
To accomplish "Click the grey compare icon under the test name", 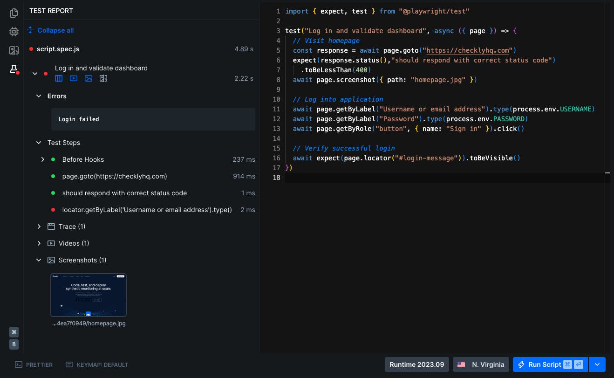I will [x=103, y=78].
